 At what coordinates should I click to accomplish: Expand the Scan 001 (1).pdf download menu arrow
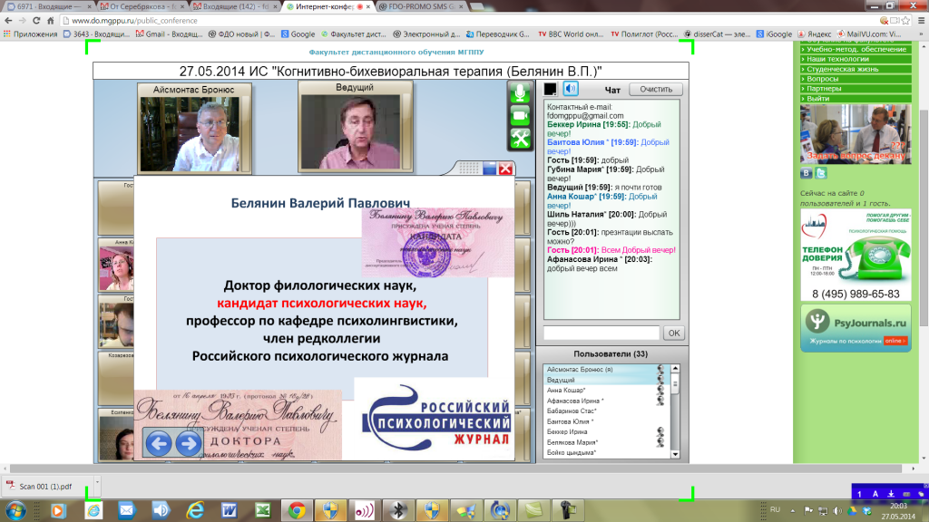click(96, 486)
